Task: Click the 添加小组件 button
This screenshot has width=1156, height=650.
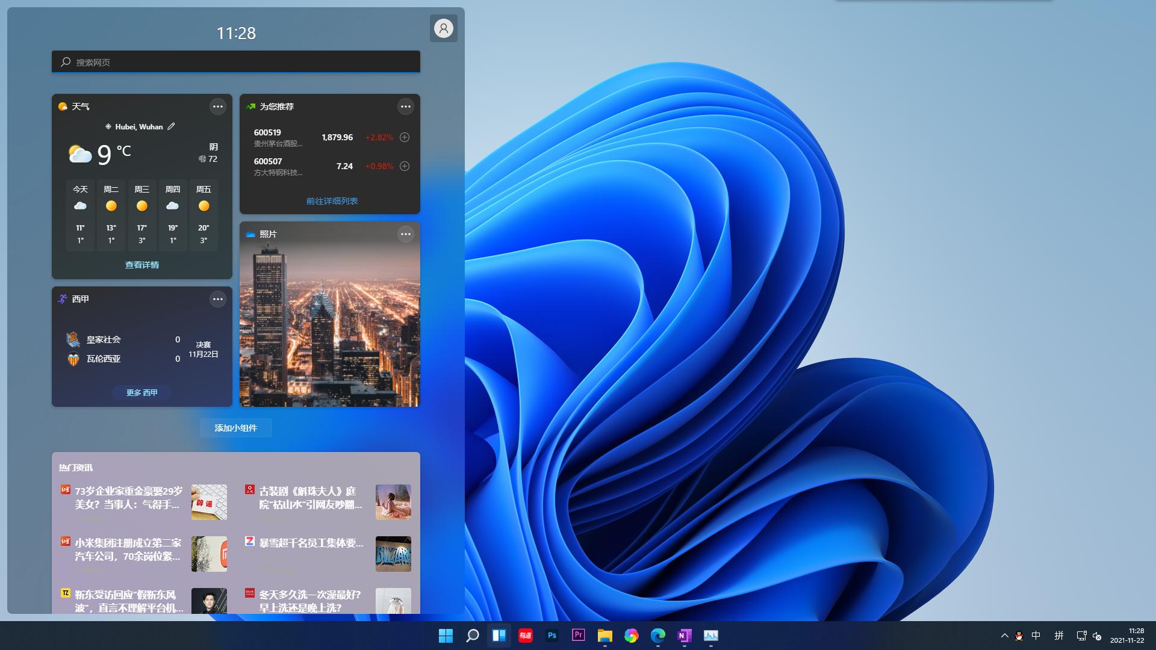Action: pyautogui.click(x=235, y=427)
